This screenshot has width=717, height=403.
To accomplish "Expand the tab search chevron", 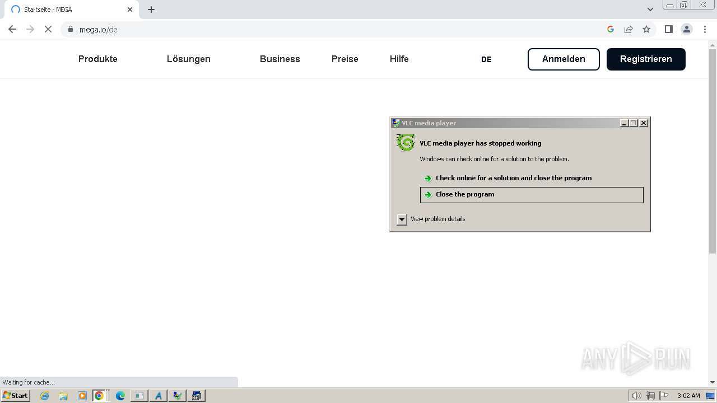I will 650,10.
